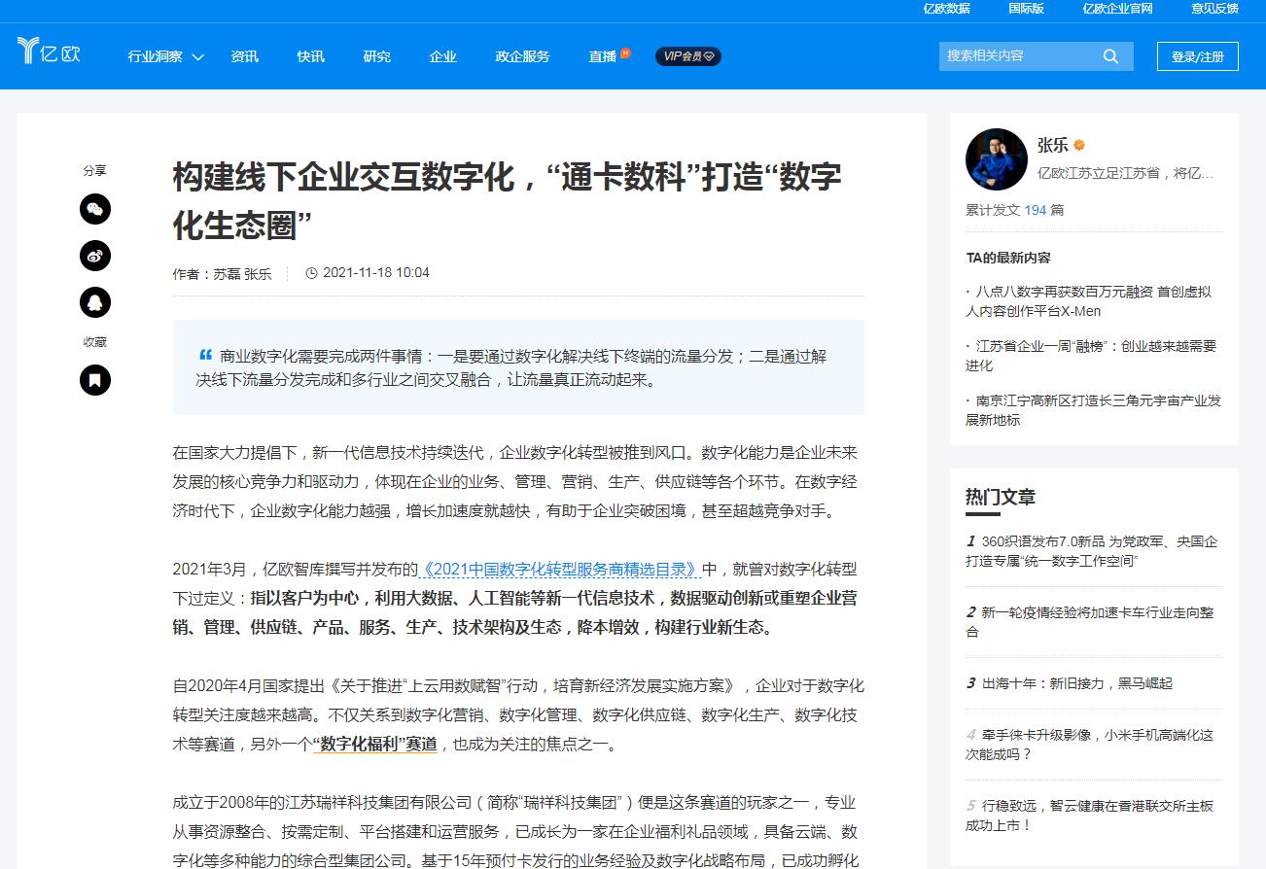This screenshot has height=869, width=1266.
Task: Open hot article 360织语发布7.0新品
Action: [1091, 551]
